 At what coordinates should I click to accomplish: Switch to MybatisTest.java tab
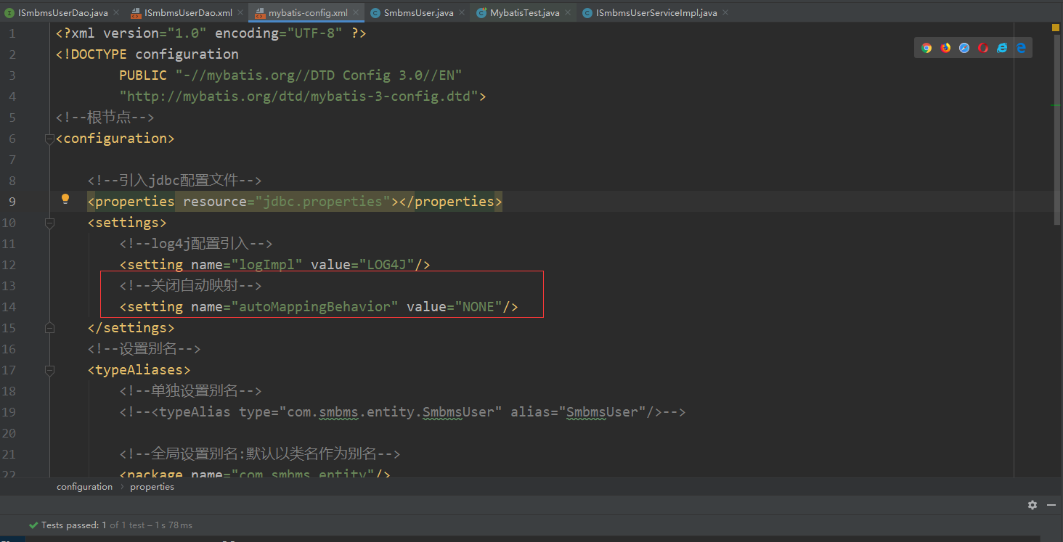pyautogui.click(x=524, y=13)
